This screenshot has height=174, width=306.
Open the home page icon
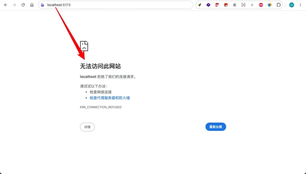[x=32, y=5]
